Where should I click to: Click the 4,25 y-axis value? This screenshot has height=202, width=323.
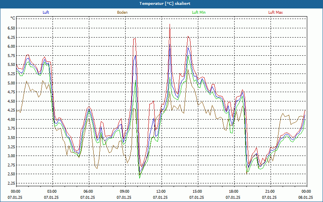pyautogui.click(x=11, y=110)
